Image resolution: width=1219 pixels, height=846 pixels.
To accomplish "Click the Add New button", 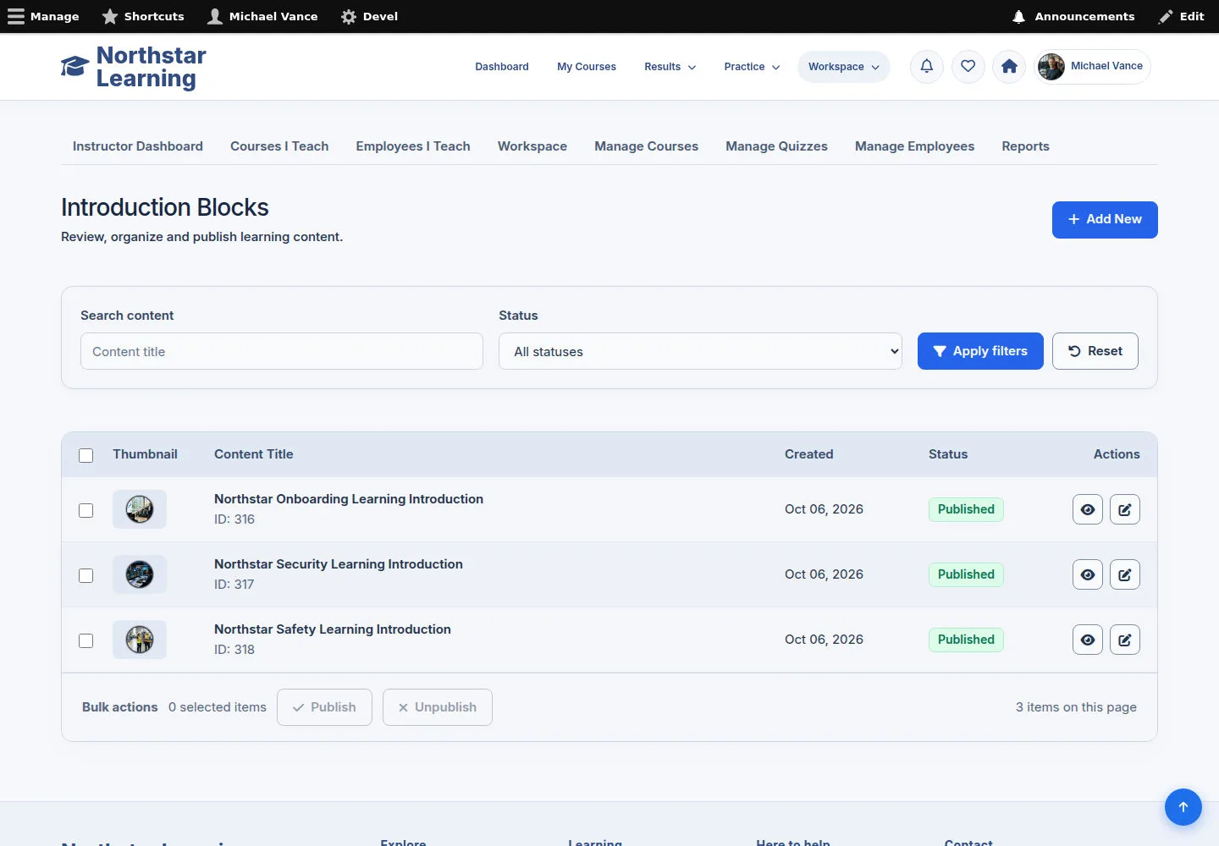I will [1105, 220].
